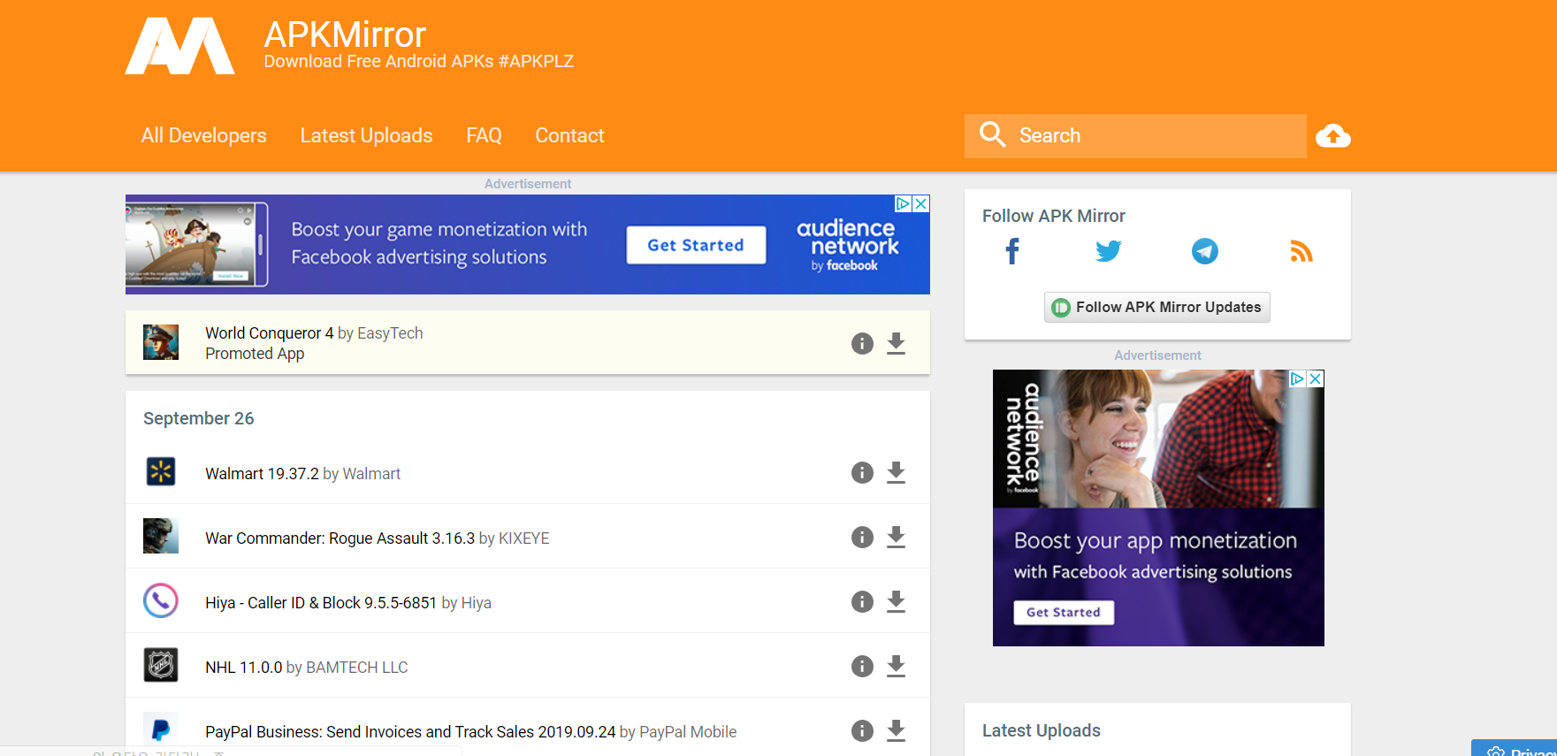Viewport: 1557px width, 756px height.
Task: Download PayPal Business APK
Action: coord(896,730)
